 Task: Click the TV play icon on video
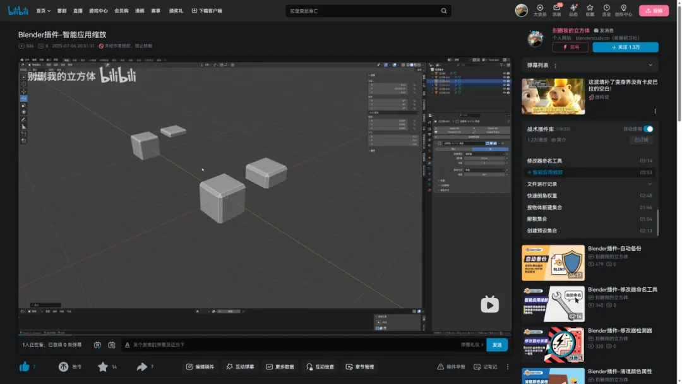coord(490,304)
